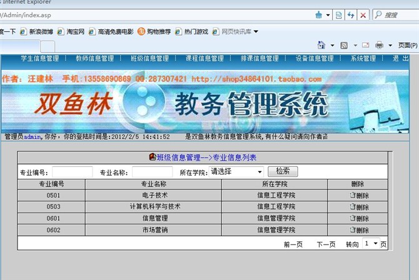
Task: Open the 课程信息管理 menu
Action: click(204, 58)
